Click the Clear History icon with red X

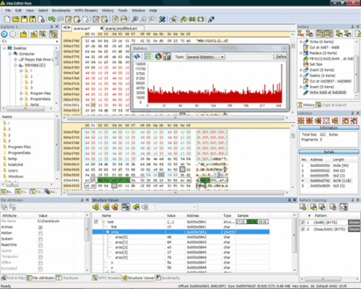(x=301, y=34)
